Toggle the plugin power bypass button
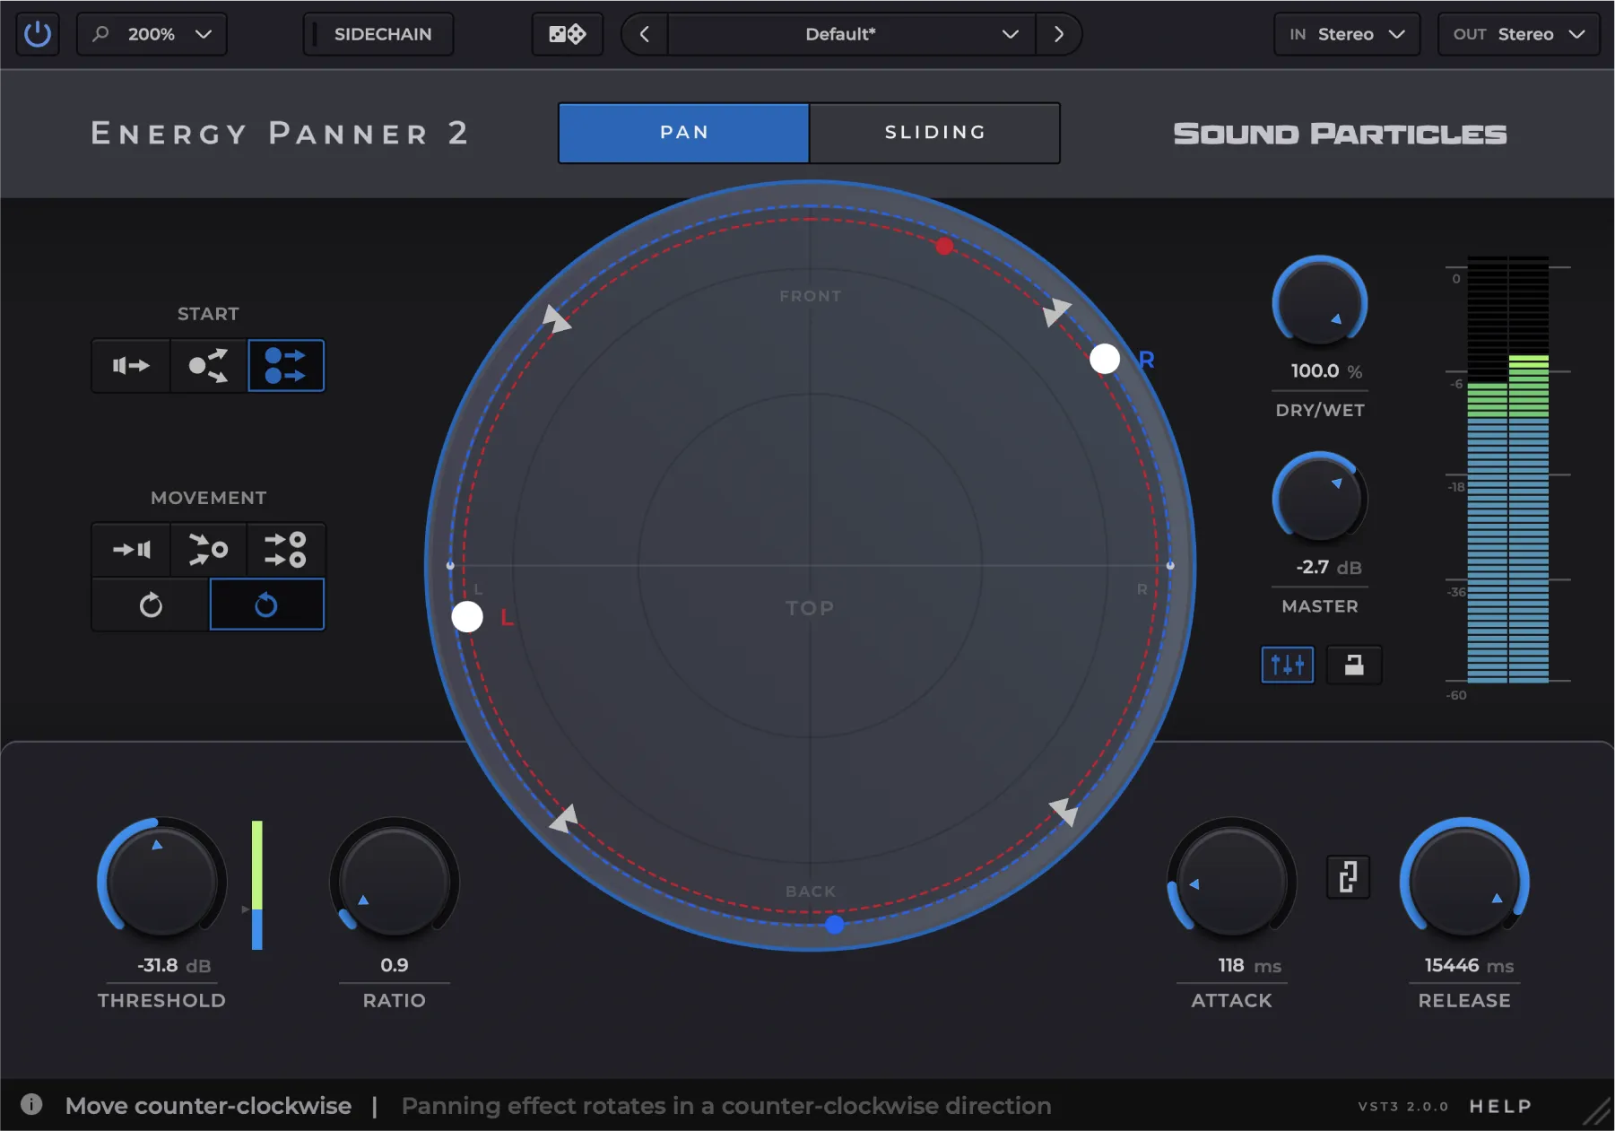 [38, 34]
